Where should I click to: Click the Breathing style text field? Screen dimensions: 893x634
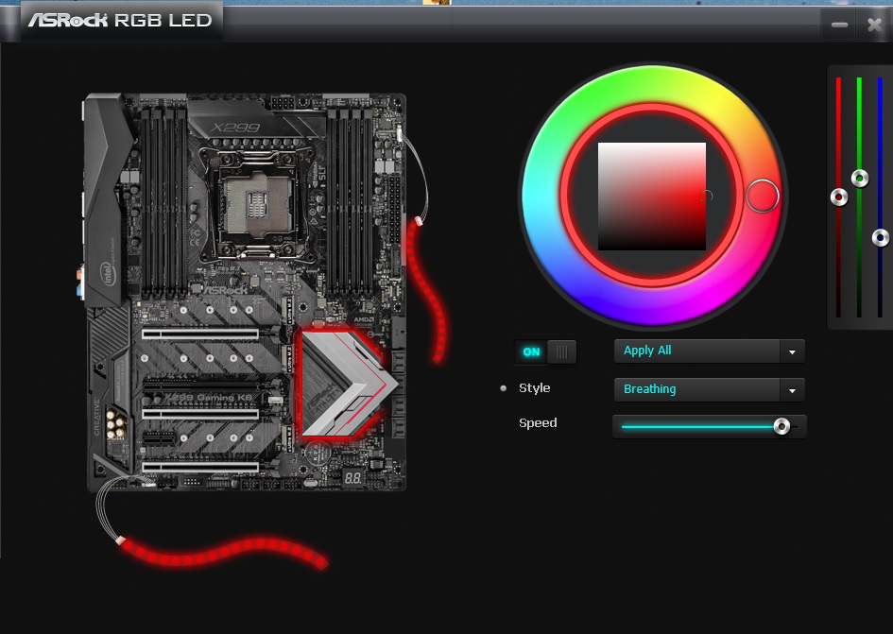click(x=697, y=390)
